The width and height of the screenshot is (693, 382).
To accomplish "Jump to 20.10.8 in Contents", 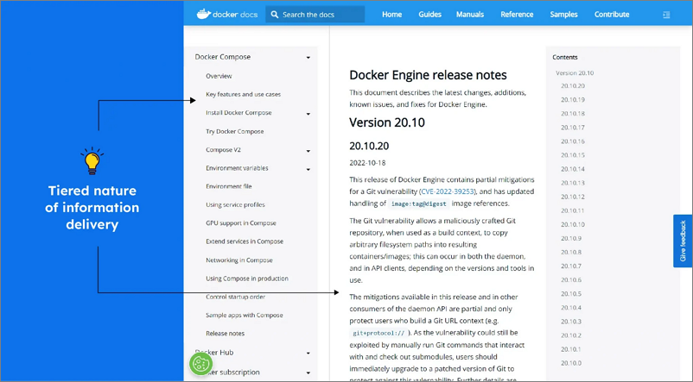I will (x=571, y=253).
